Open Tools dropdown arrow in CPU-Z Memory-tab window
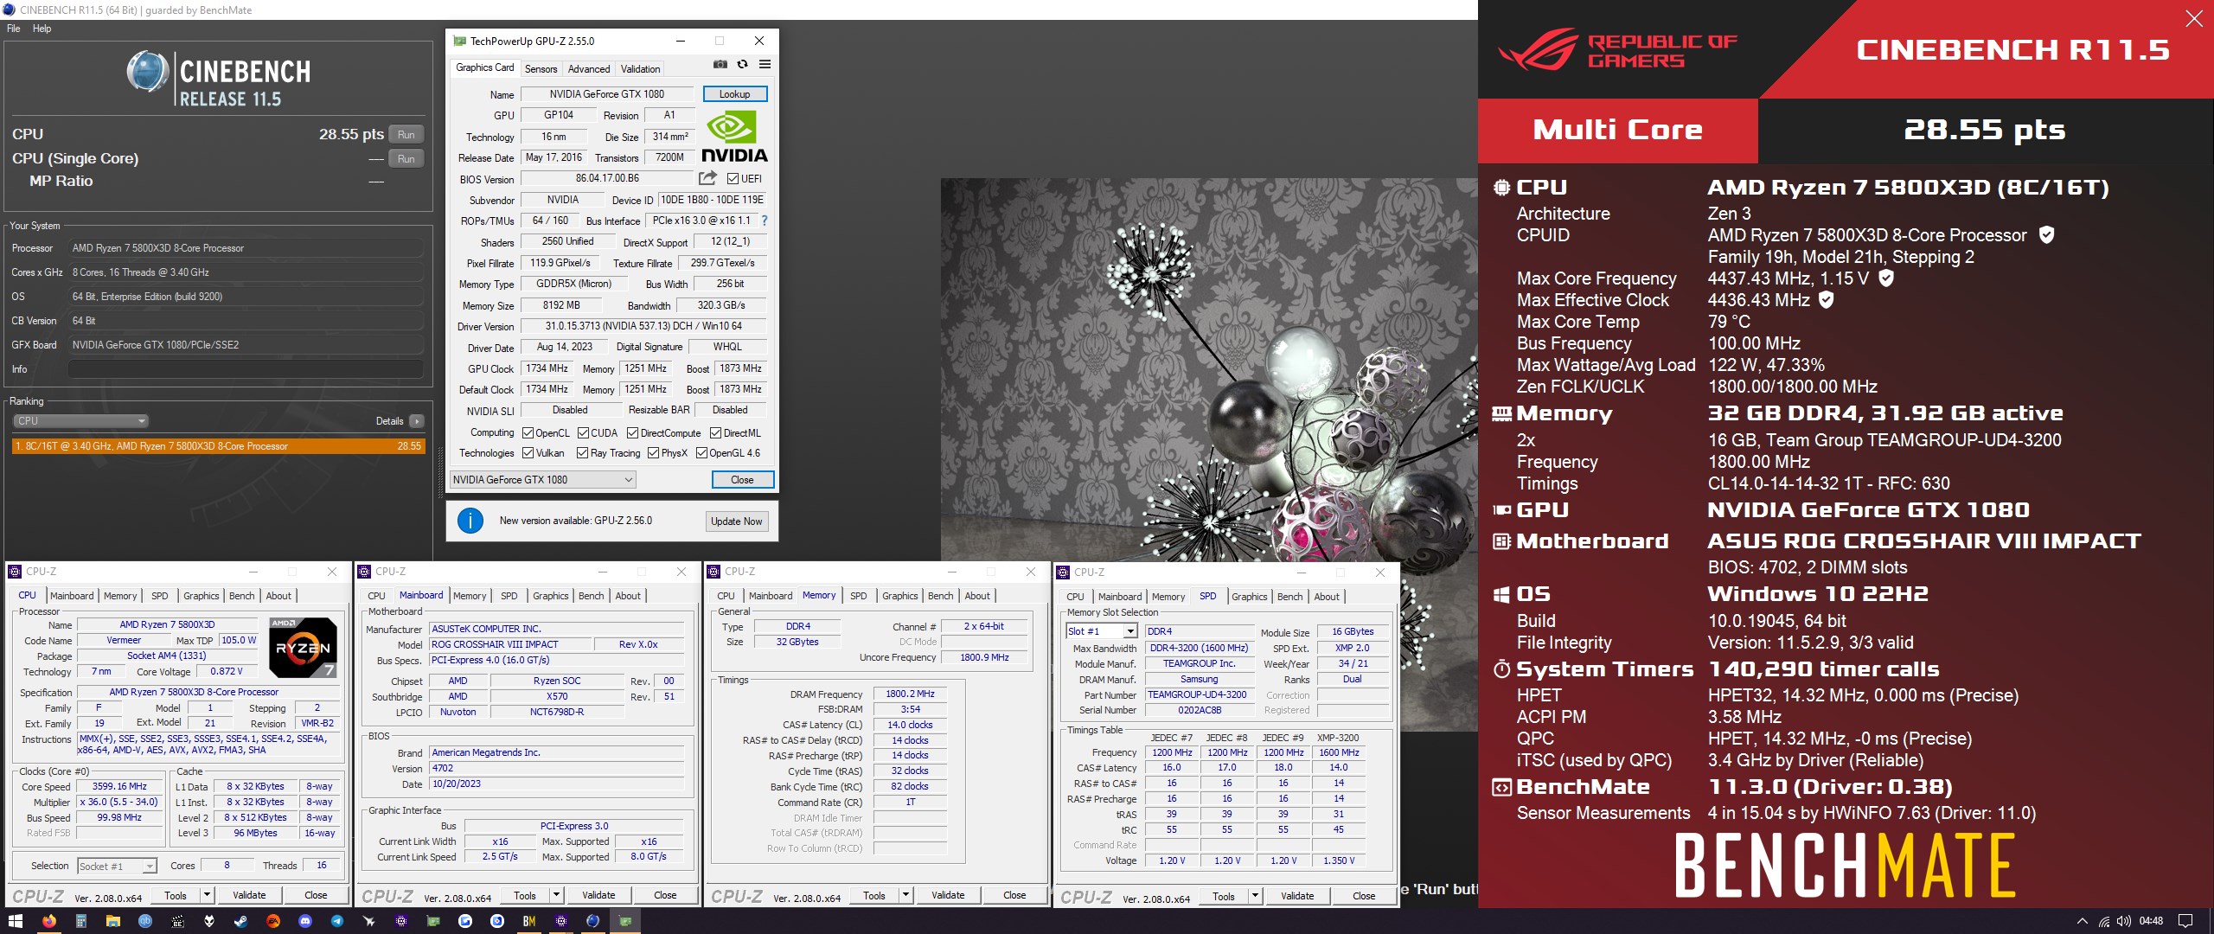 (906, 895)
